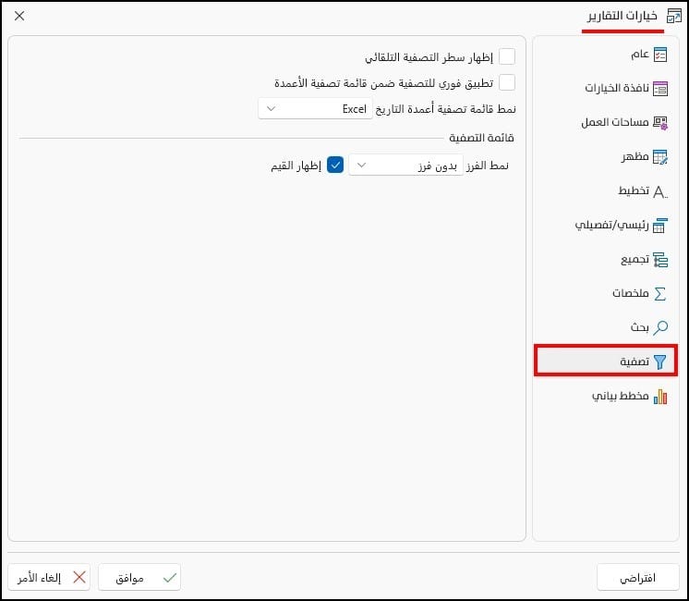Click the بحث section label

[640, 327]
